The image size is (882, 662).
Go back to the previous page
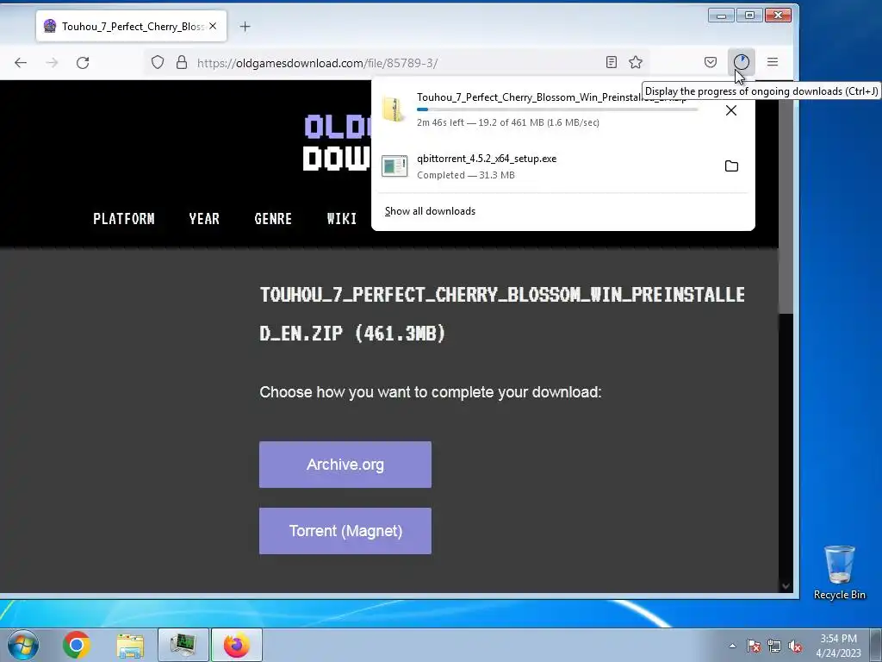[21, 62]
